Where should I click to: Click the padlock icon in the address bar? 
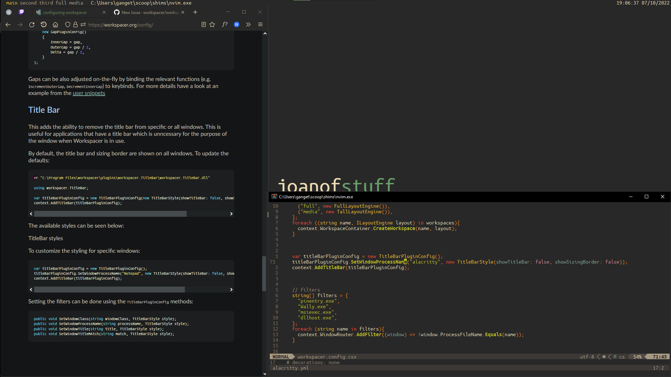point(75,24)
